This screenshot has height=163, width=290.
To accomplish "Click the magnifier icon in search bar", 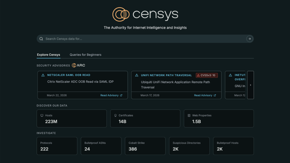I will pos(41,39).
